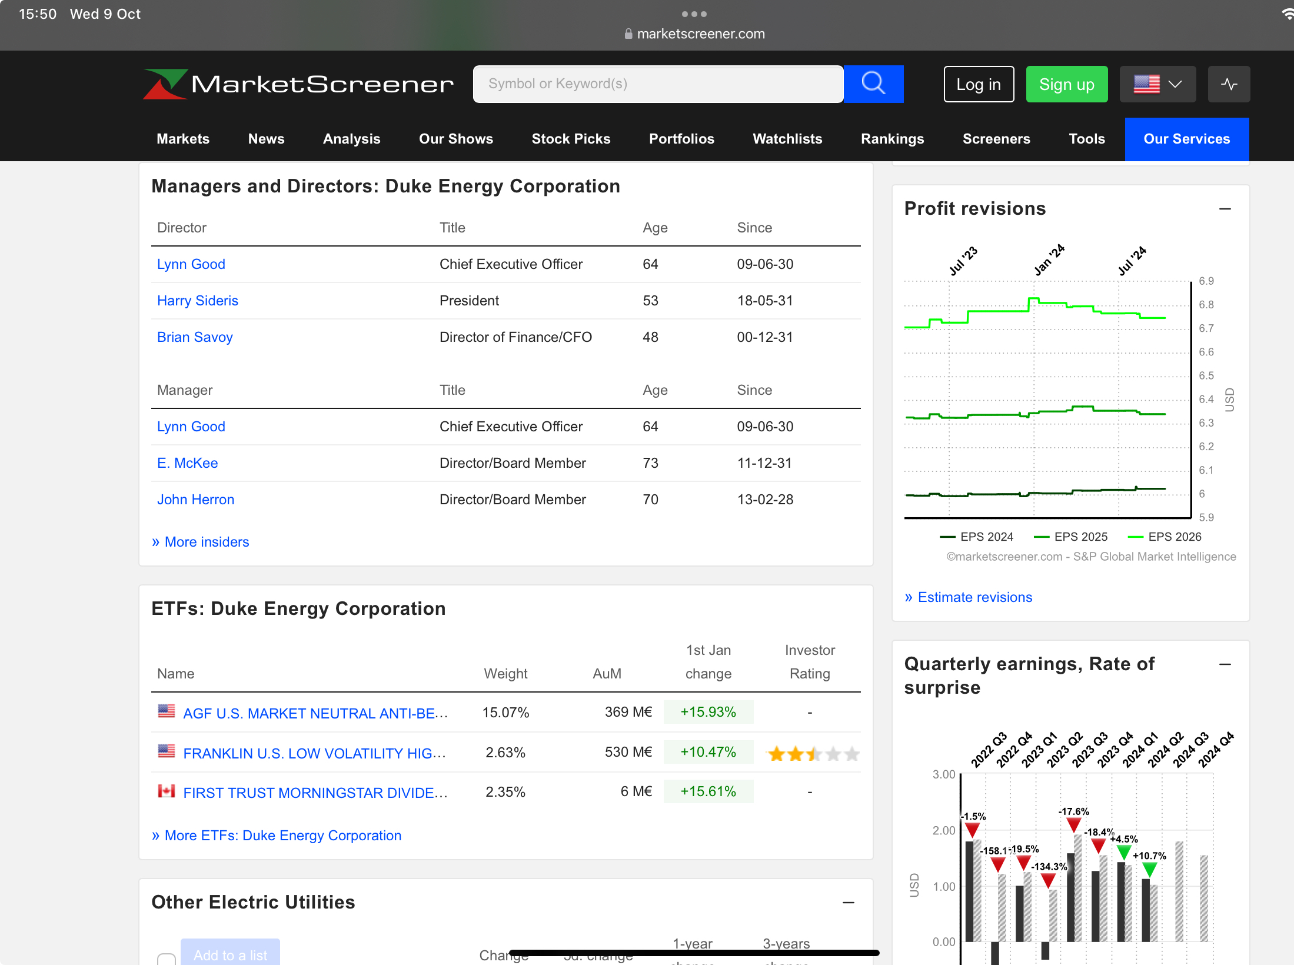Open the Tools menu
Image resolution: width=1294 pixels, height=965 pixels.
tap(1086, 139)
